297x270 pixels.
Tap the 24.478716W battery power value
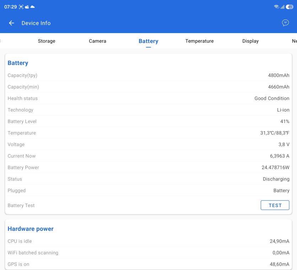coord(275,167)
